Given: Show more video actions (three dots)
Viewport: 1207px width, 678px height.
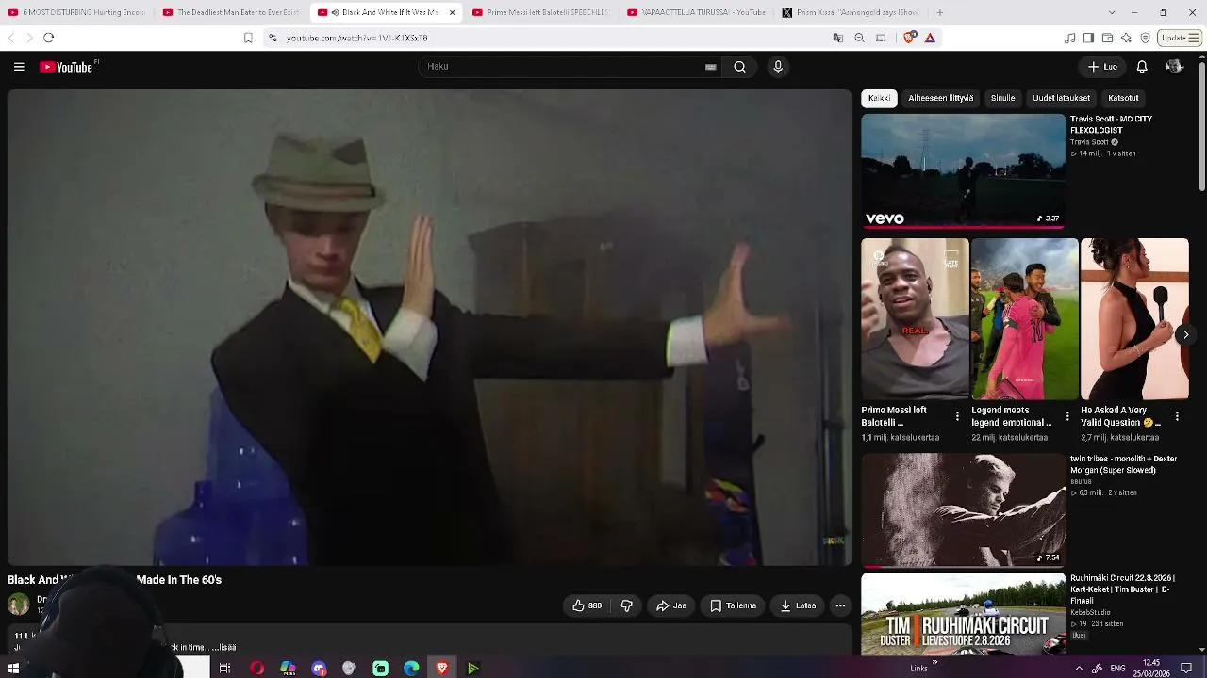Looking at the screenshot, I should [840, 605].
